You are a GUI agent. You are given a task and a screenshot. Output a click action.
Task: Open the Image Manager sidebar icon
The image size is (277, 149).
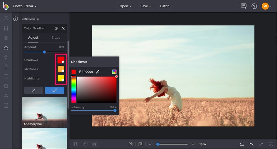click(x=6, y=19)
